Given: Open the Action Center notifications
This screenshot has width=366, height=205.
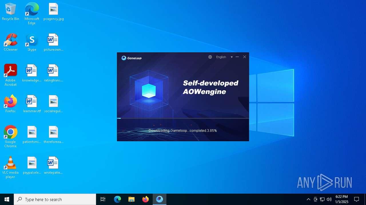Looking at the screenshot, I should 357,199.
